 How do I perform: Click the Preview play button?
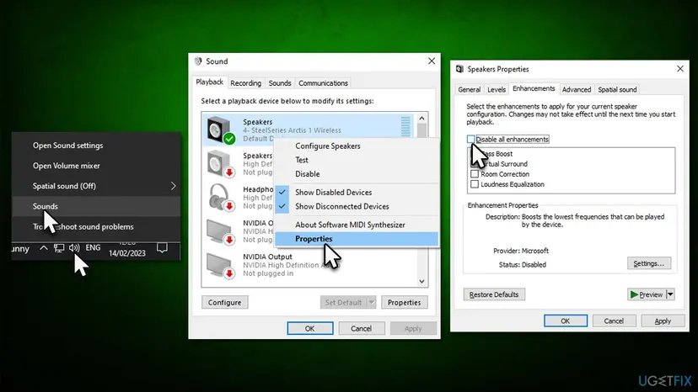[646, 294]
